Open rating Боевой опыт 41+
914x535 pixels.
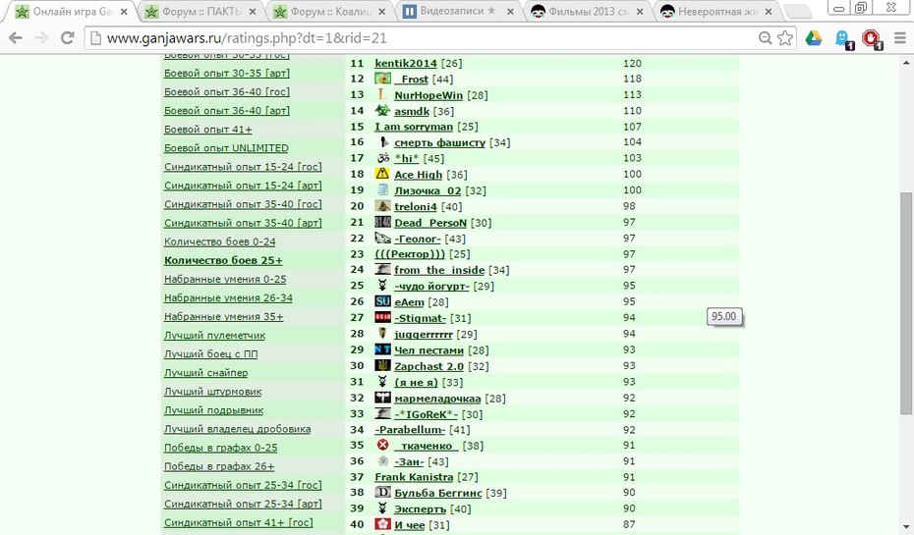click(x=208, y=130)
